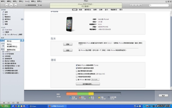Open 廣播 library in sidebar

click(6, 24)
